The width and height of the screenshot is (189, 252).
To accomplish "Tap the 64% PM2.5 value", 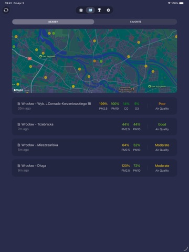I will pyautogui.click(x=125, y=145).
